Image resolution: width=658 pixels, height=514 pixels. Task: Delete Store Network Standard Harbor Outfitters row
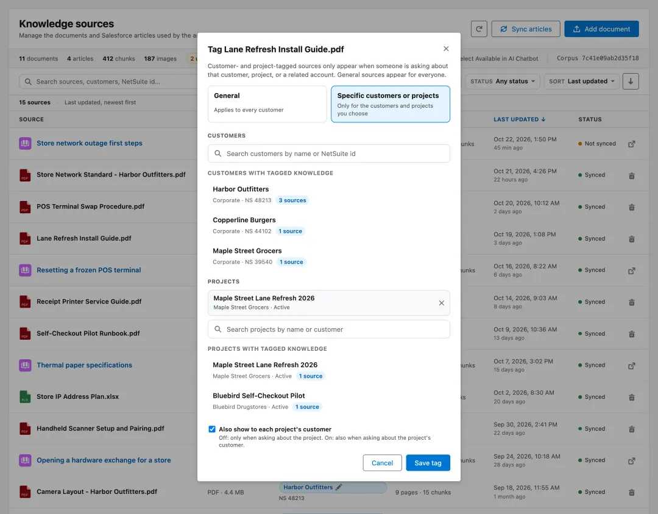pyautogui.click(x=631, y=176)
